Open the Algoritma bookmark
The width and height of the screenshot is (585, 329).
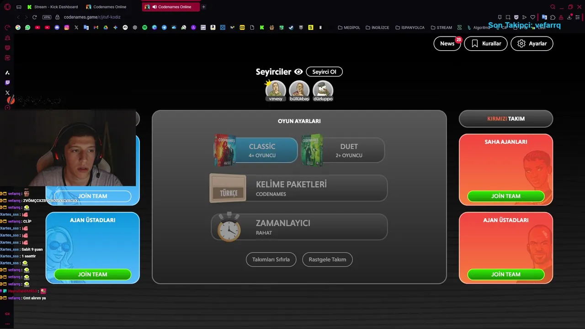click(x=479, y=27)
